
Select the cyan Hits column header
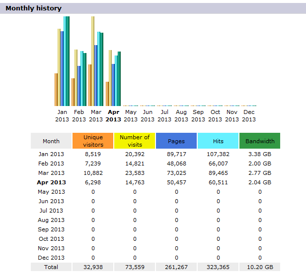click(x=218, y=141)
